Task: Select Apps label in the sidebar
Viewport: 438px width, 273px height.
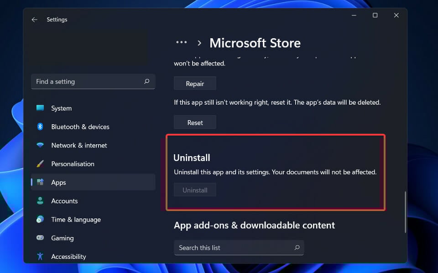Action: (x=58, y=182)
